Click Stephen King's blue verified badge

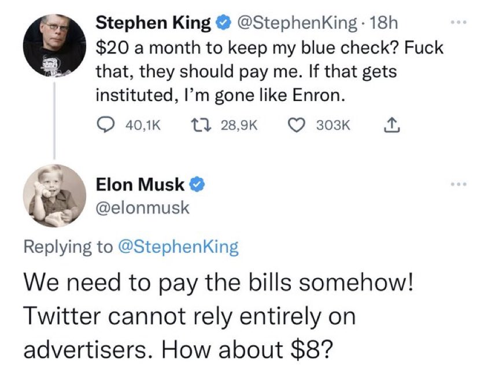pos(221,24)
